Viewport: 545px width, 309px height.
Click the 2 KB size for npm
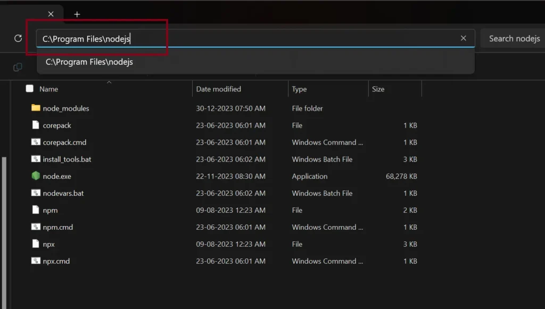coord(410,211)
